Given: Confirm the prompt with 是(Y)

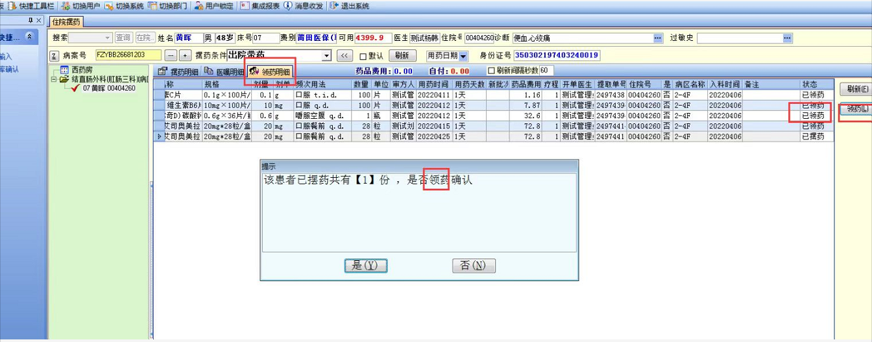Looking at the screenshot, I should [x=365, y=265].
